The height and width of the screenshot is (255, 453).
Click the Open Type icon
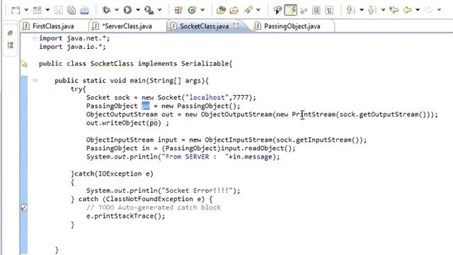[x=221, y=10]
